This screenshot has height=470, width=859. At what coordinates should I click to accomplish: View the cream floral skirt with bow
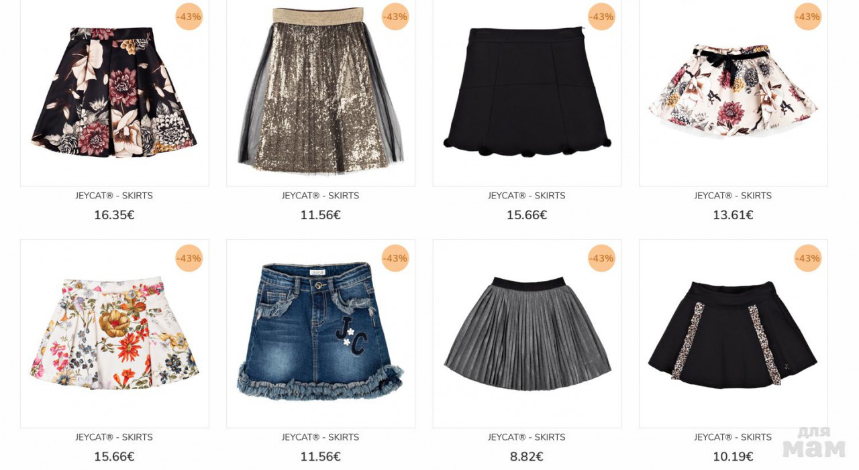click(733, 91)
